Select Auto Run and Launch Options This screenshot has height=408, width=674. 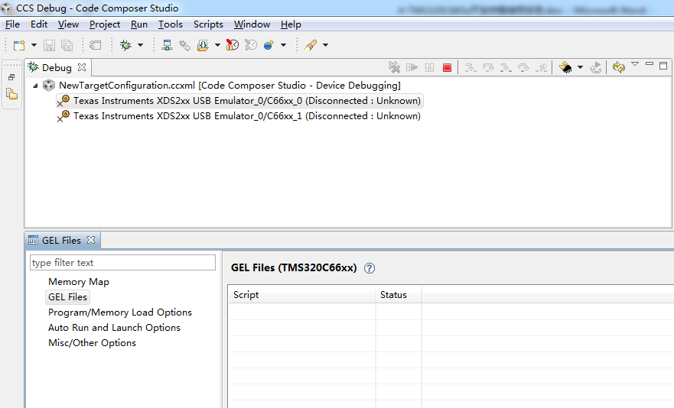[x=114, y=328]
